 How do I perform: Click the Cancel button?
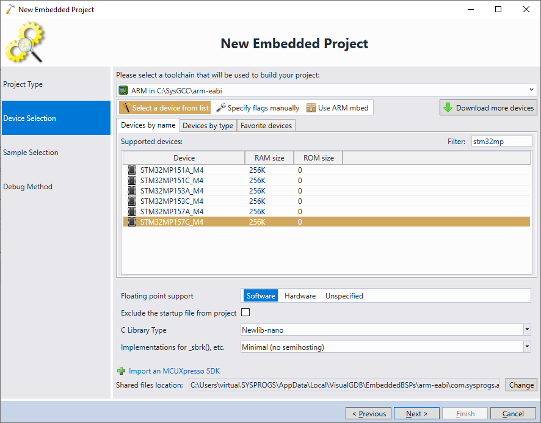point(513,413)
